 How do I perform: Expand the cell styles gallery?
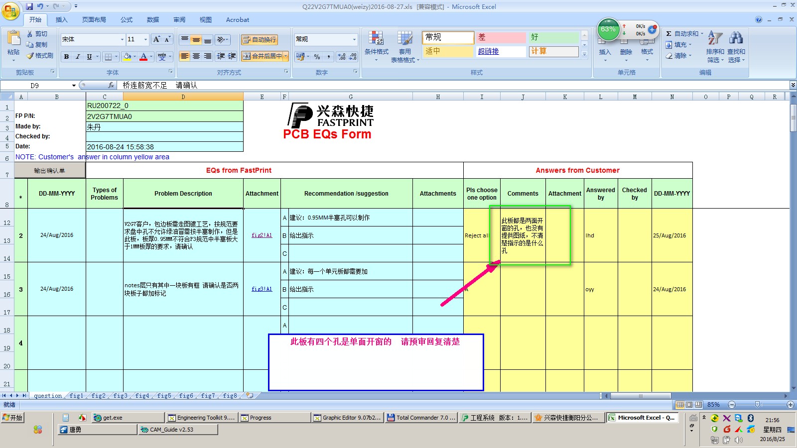tap(585, 54)
